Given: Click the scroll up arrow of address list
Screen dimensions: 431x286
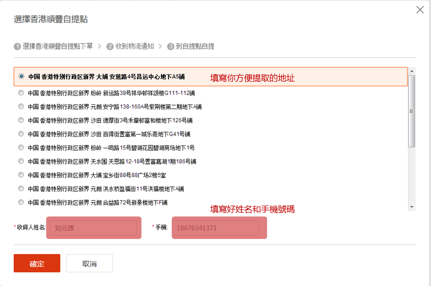Looking at the screenshot, I should 412,71.
